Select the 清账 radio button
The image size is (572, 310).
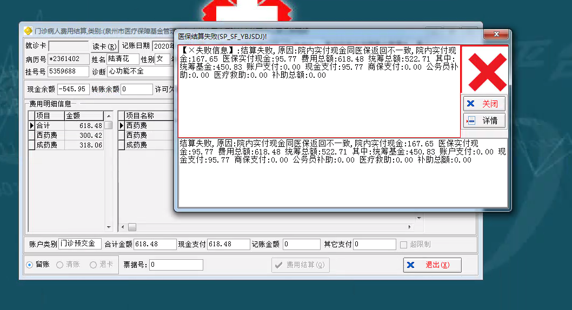coord(59,265)
